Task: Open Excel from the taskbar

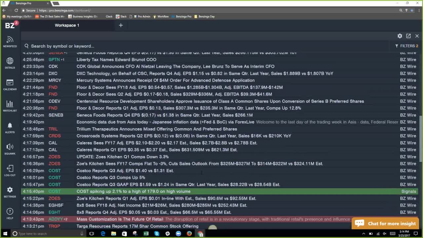Action: pyautogui.click(x=146, y=234)
